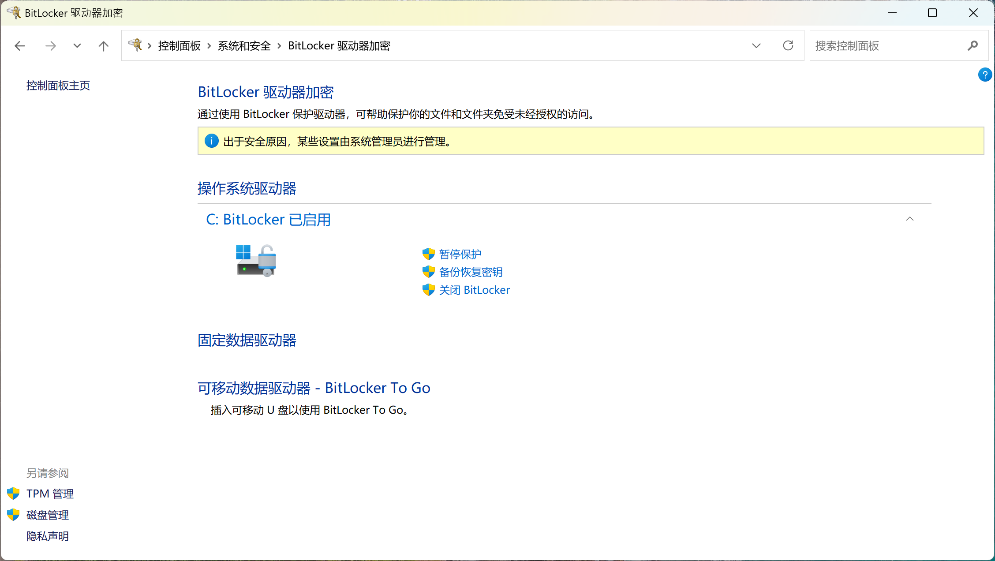Open TPM 管理 from sidebar
Screen dimensions: 995x561
coord(50,494)
